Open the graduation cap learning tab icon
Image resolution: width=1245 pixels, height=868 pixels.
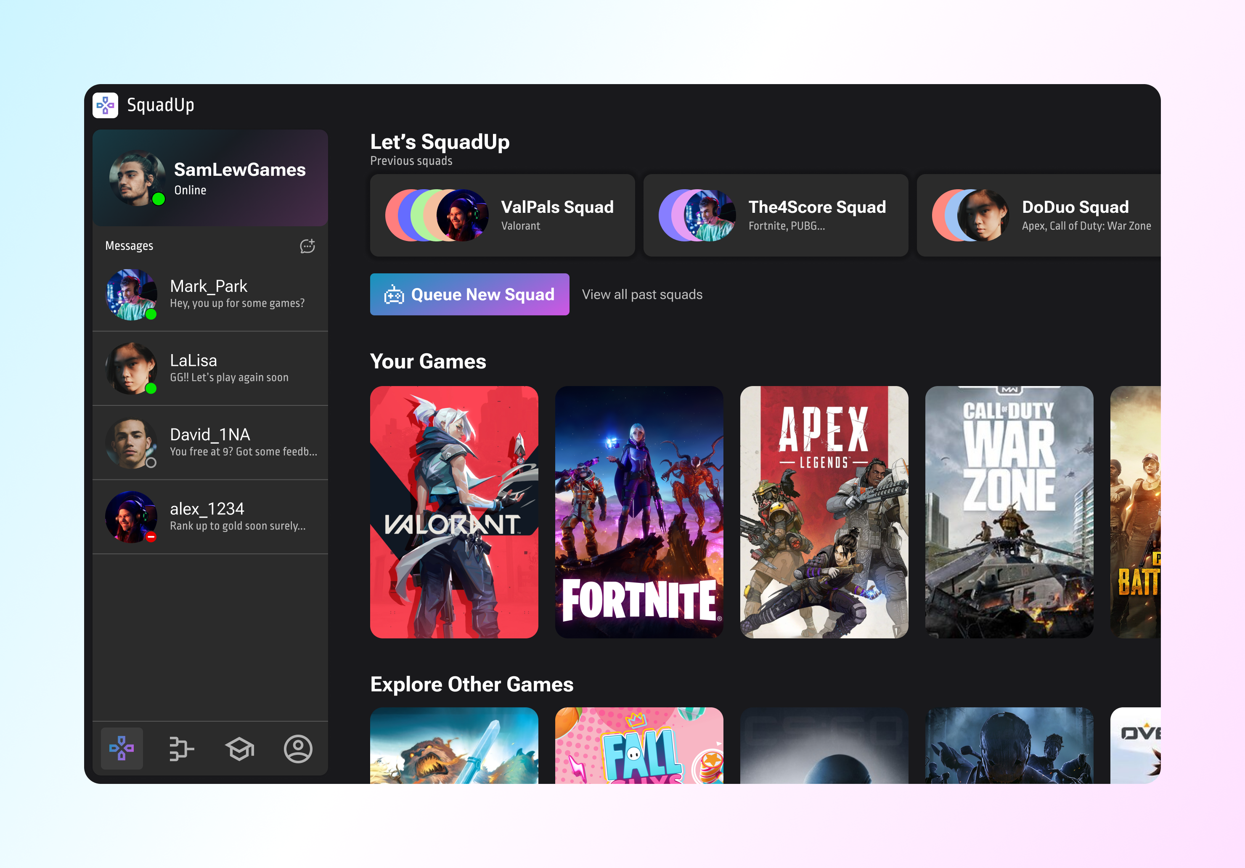click(x=240, y=749)
